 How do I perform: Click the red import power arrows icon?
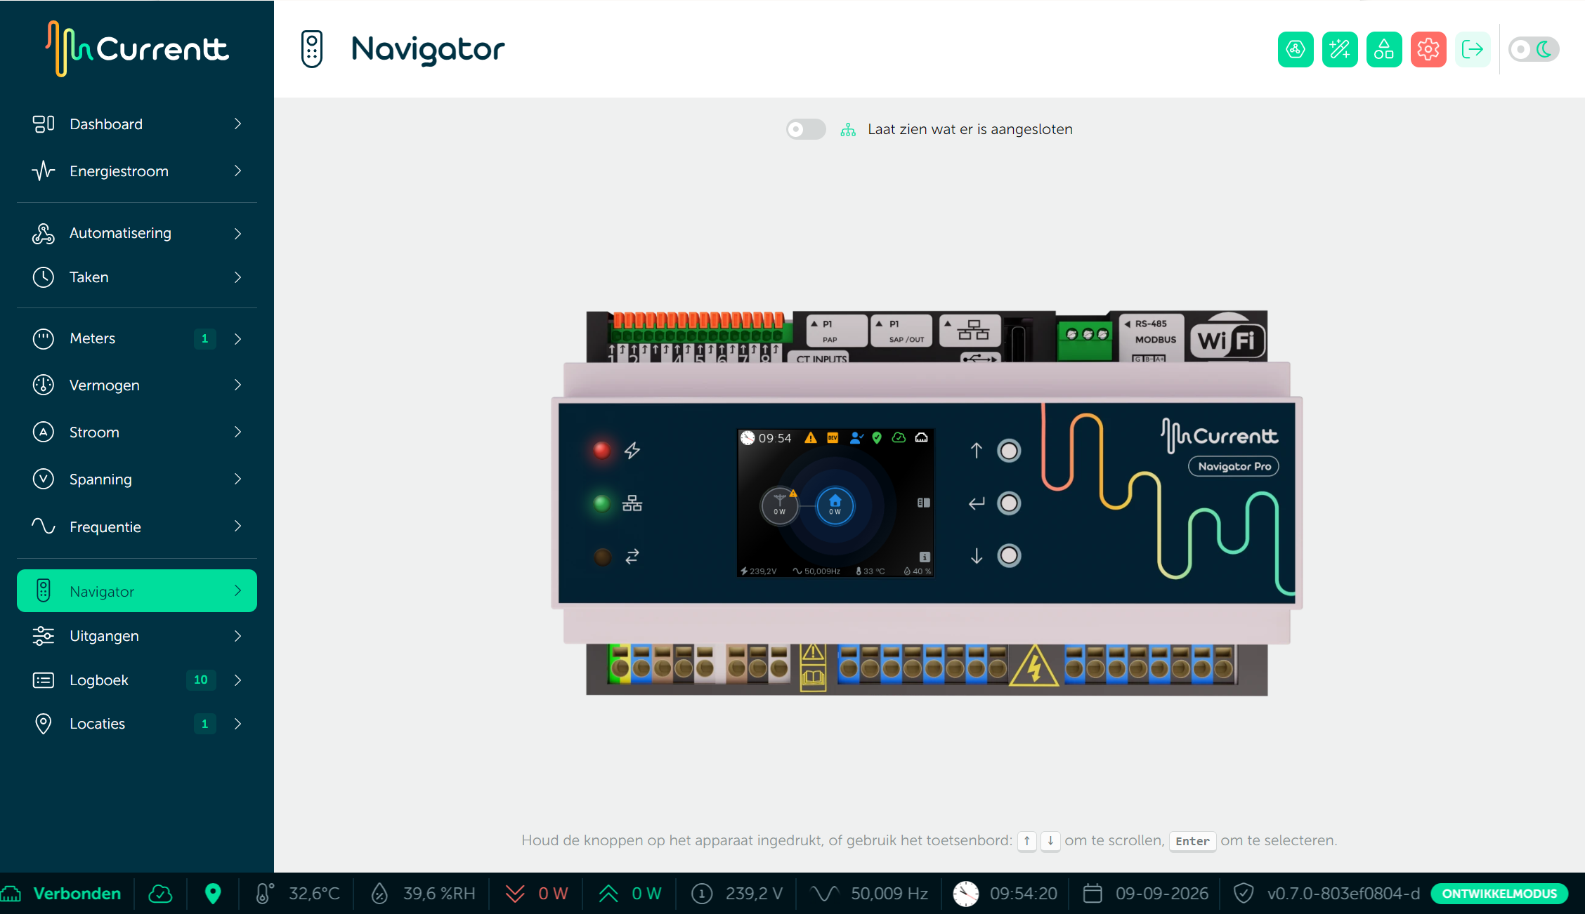tap(515, 894)
